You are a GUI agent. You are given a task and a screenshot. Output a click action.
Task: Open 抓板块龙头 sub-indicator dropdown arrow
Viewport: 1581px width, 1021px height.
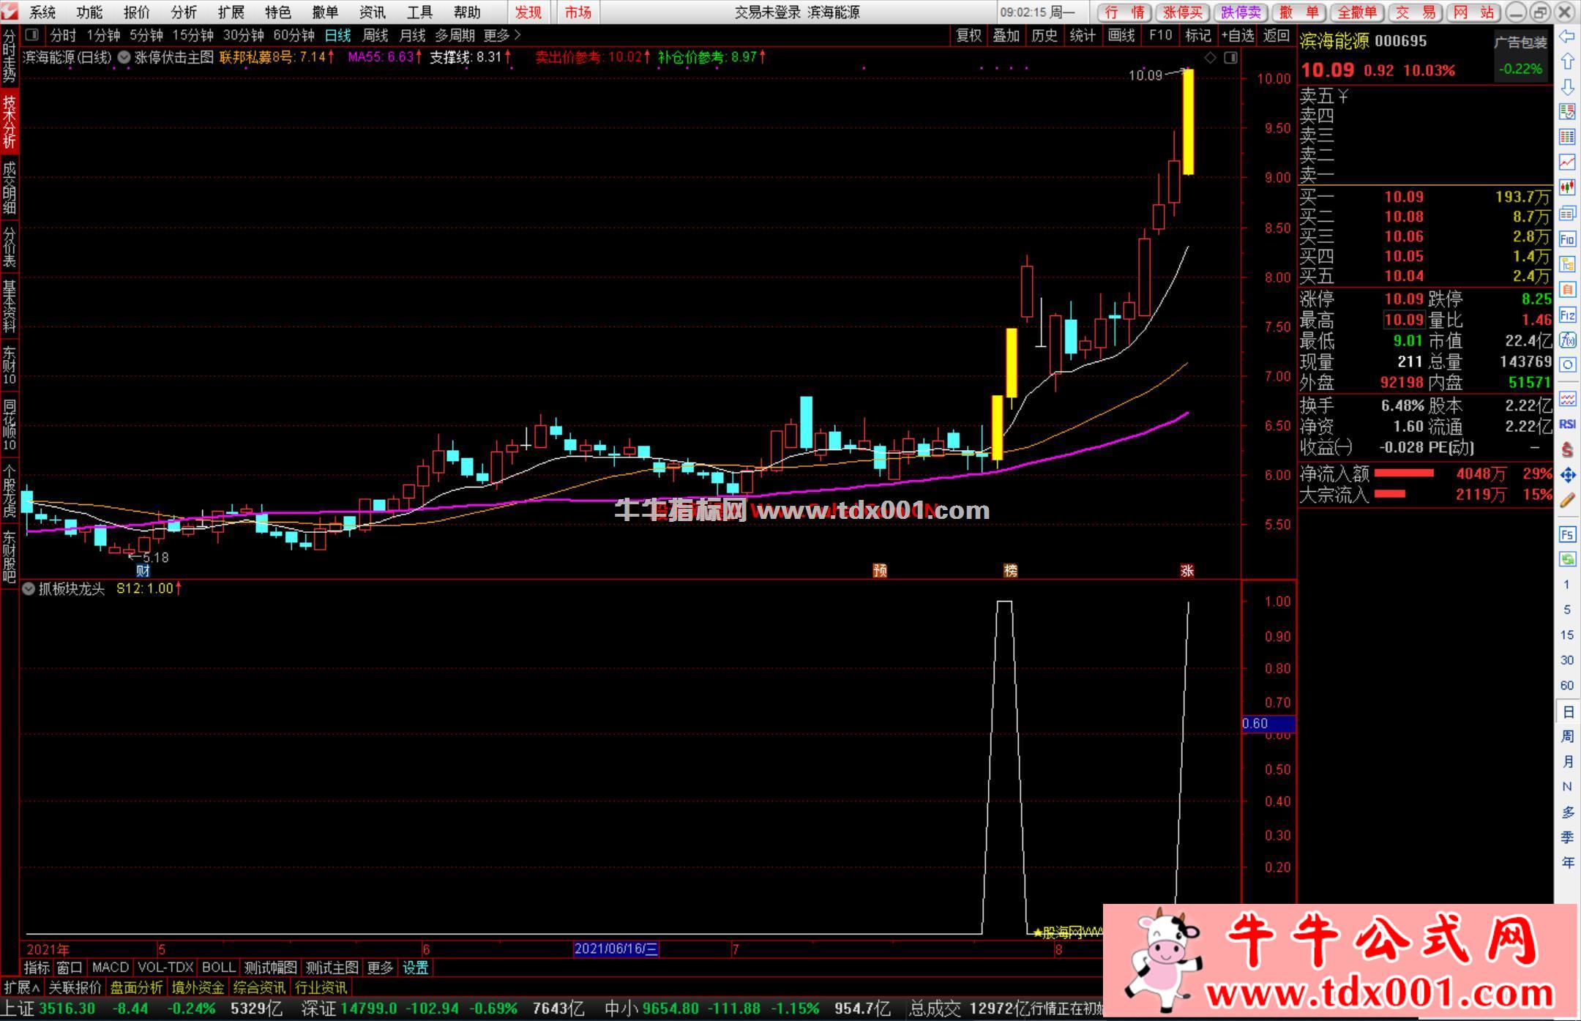pyautogui.click(x=29, y=588)
